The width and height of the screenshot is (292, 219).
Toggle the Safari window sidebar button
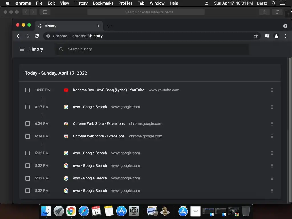coord(45,12)
